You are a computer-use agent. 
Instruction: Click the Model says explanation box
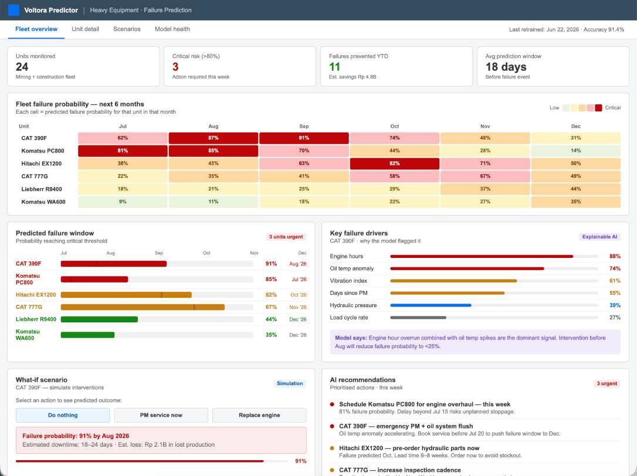point(475,342)
